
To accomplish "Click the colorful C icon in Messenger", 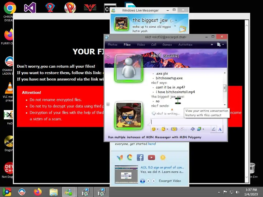I will [x=130, y=157].
